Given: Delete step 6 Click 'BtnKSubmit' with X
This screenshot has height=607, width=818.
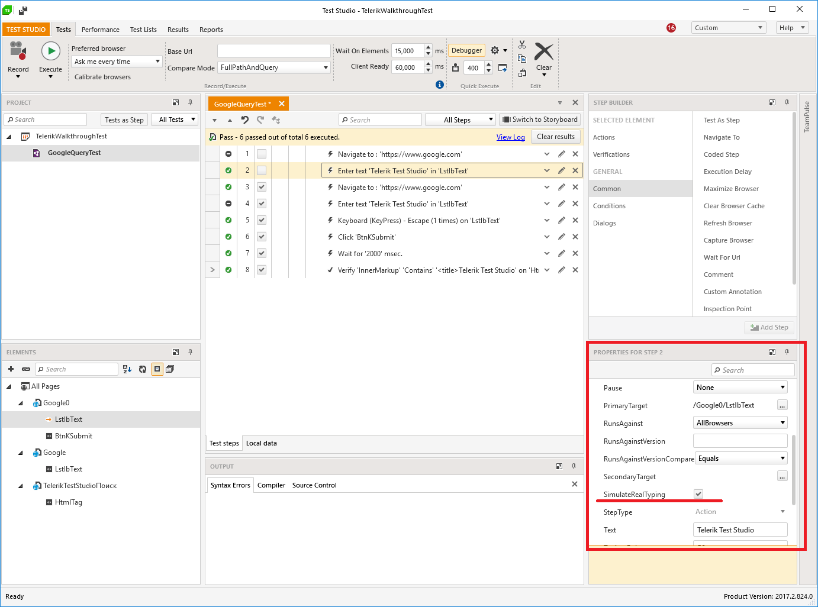Looking at the screenshot, I should tap(575, 237).
